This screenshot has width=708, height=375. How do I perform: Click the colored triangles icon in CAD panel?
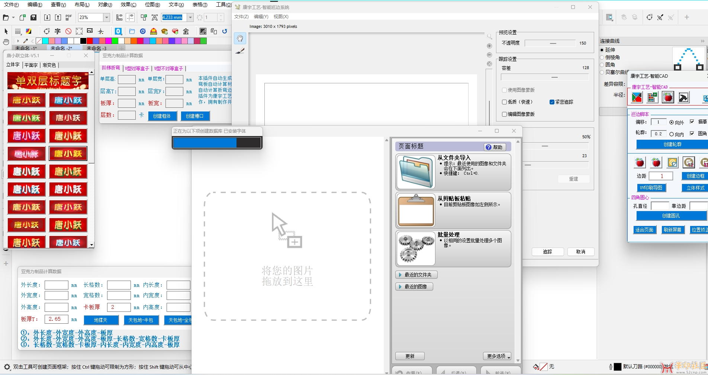637,97
